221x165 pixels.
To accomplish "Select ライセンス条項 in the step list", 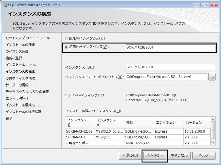I will coord(17,51).
